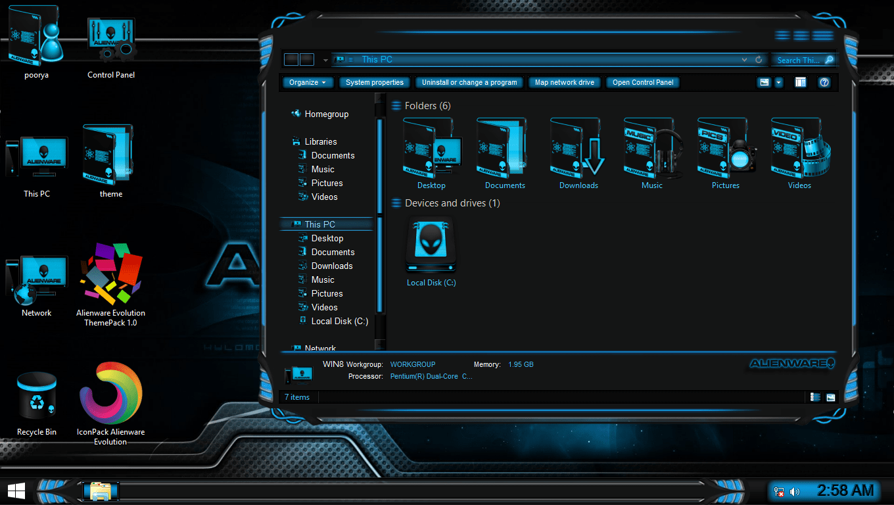Screen dimensions: 894x505
Task: Collapse the Folders (6) group
Action: pos(396,106)
